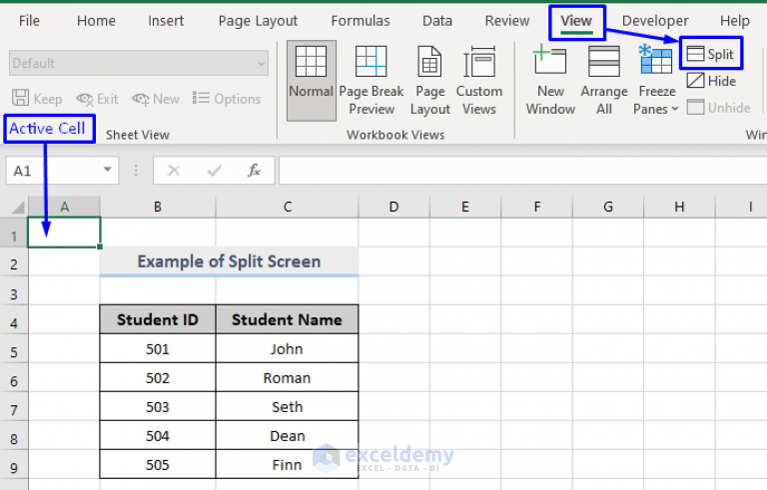The width and height of the screenshot is (767, 490).
Task: Open the File tab
Action: [29, 21]
